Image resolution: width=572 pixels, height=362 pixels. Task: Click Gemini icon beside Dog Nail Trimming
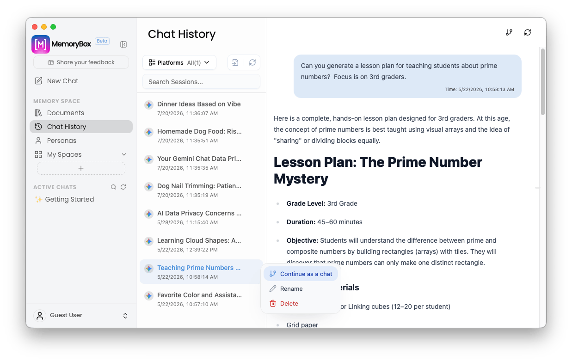(x=148, y=187)
